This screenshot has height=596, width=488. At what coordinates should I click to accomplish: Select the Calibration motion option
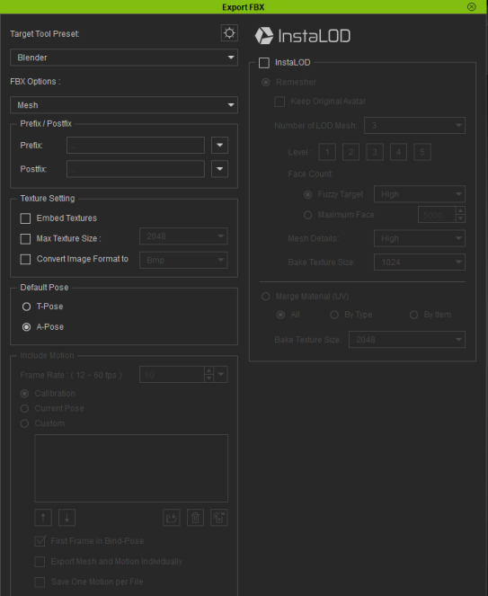pyautogui.click(x=24, y=394)
